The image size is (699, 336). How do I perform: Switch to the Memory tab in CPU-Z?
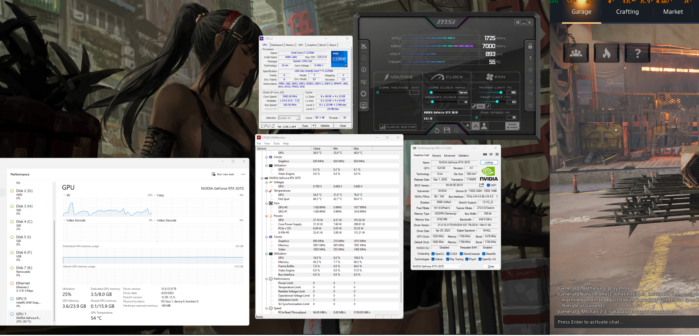tap(290, 45)
